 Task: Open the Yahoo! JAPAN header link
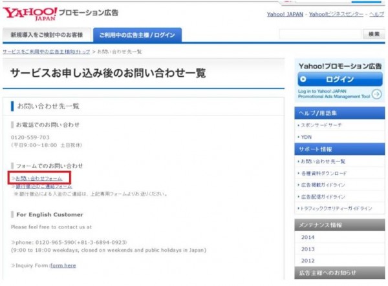pos(285,14)
